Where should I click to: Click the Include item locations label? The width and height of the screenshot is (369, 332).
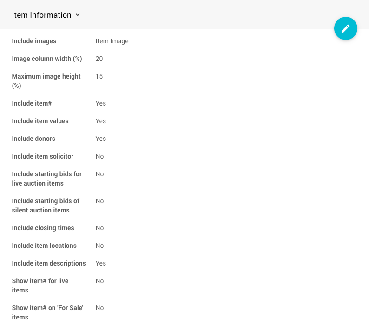pyautogui.click(x=44, y=246)
